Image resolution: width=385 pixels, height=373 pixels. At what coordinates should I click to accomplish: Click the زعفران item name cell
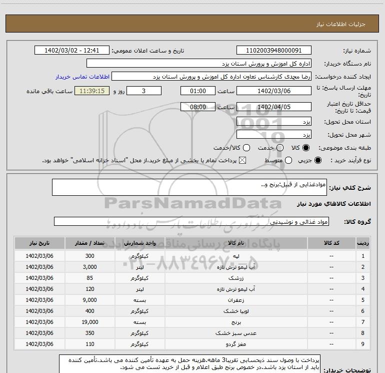pos(236,300)
